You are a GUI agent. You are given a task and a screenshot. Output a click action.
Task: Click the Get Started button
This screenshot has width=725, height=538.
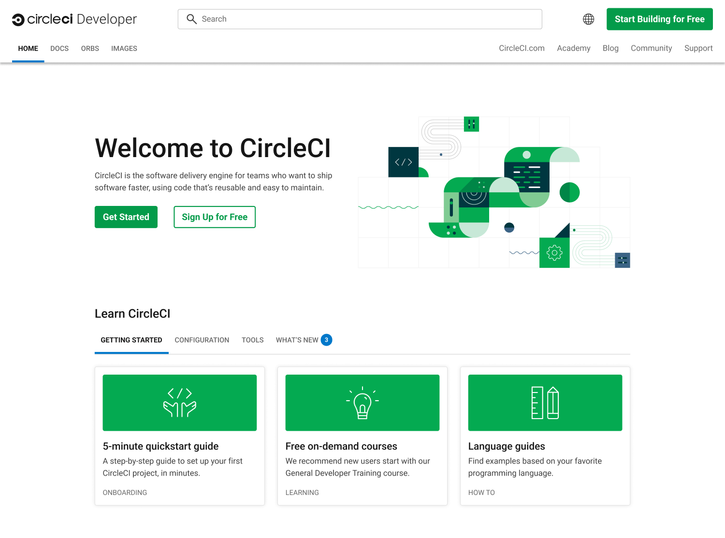(x=126, y=217)
